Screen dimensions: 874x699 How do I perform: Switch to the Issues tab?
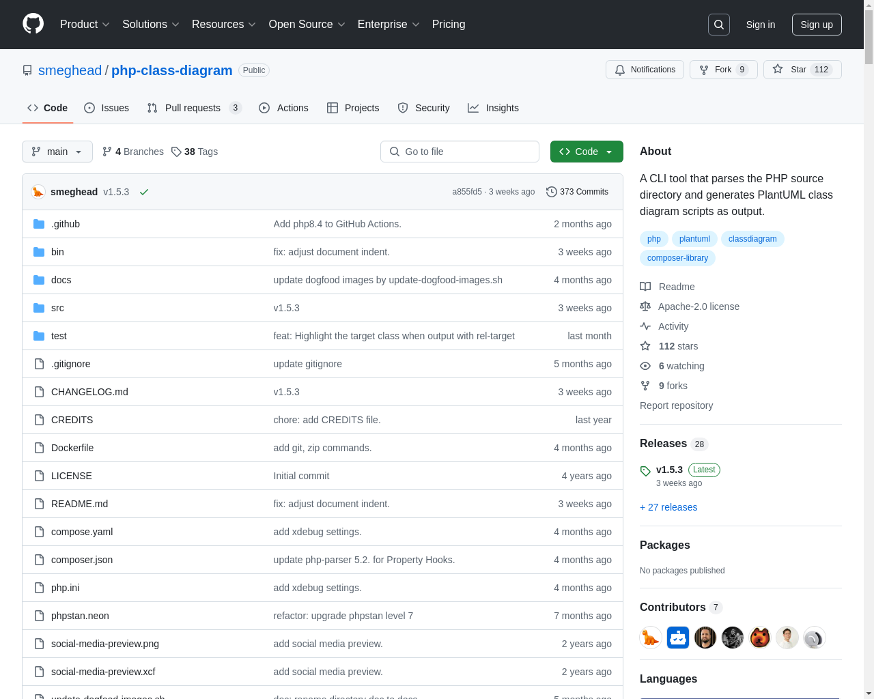(107, 108)
